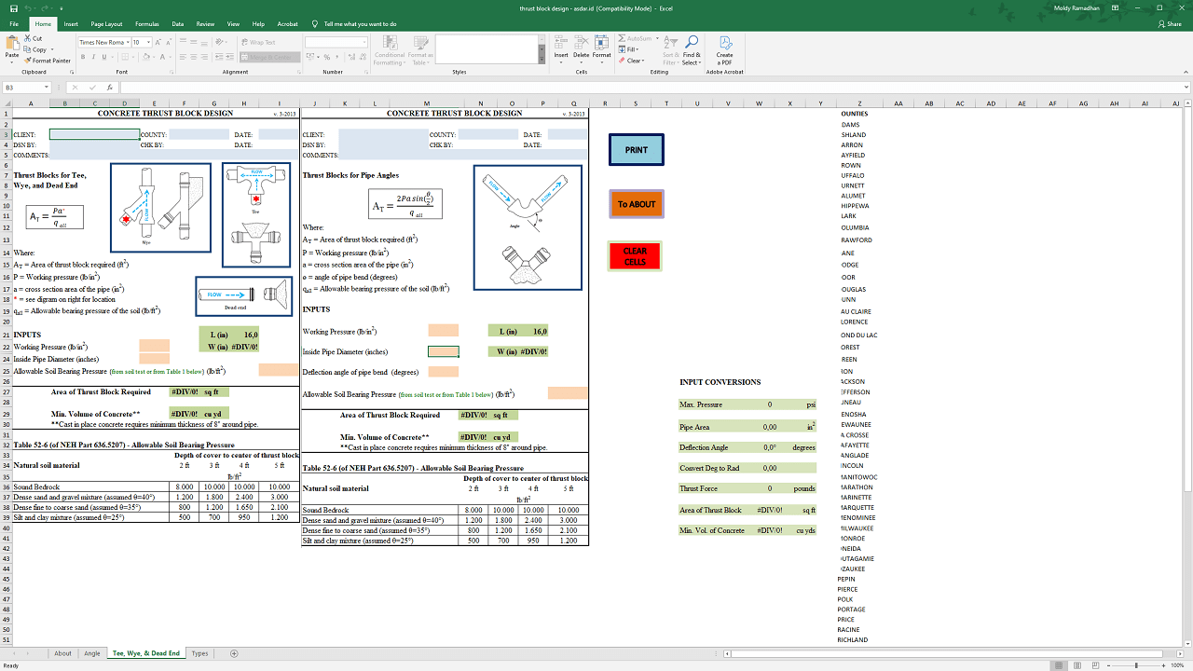The width and height of the screenshot is (1193, 671).
Task: Open the font size dropdown
Action: point(148,42)
